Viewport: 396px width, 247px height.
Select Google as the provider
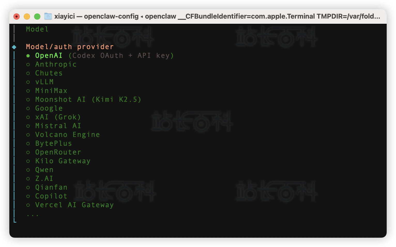pos(44,108)
